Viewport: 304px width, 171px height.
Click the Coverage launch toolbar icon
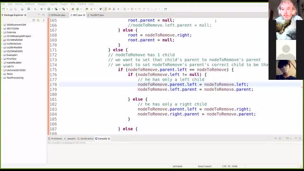pyautogui.click(x=56, y=9)
